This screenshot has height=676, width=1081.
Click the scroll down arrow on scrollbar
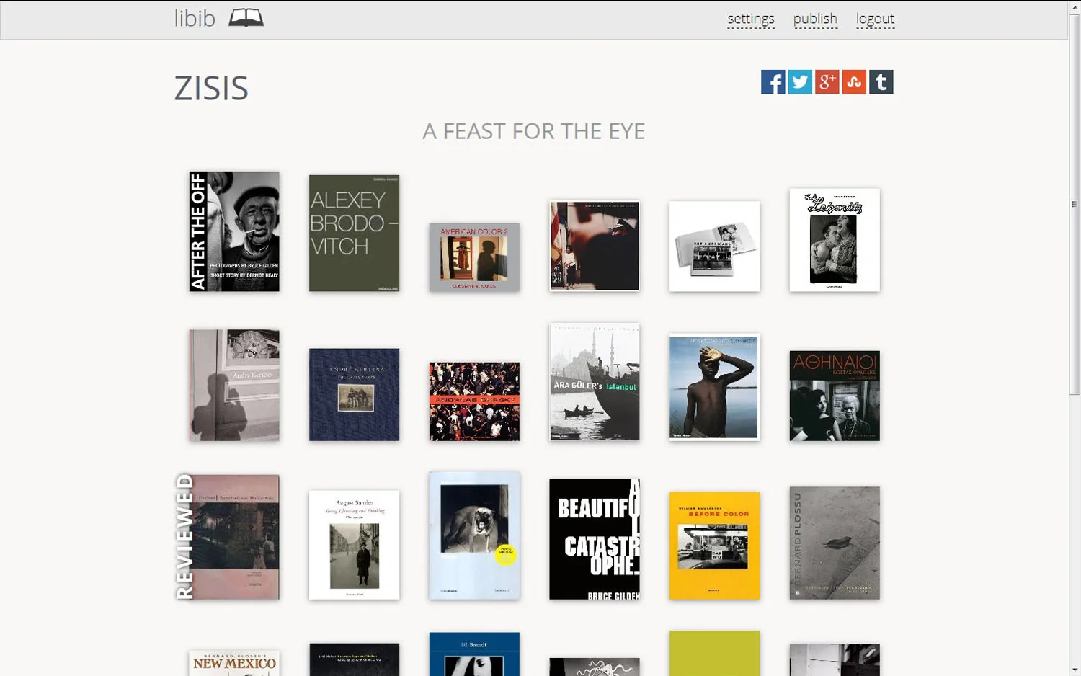click(x=1075, y=670)
